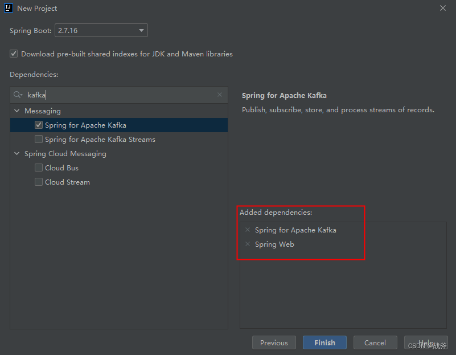Select the Cloud Bus row text
This screenshot has width=456, height=355.
[61, 168]
